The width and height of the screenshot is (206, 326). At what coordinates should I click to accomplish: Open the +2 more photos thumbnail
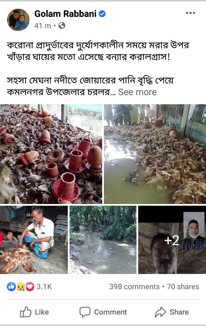(172, 240)
